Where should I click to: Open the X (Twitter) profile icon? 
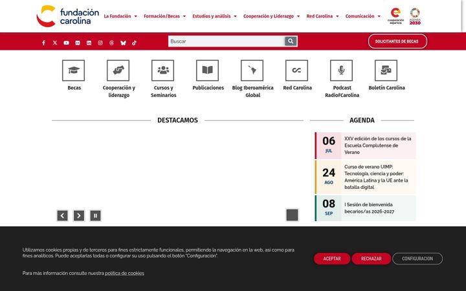click(55, 43)
